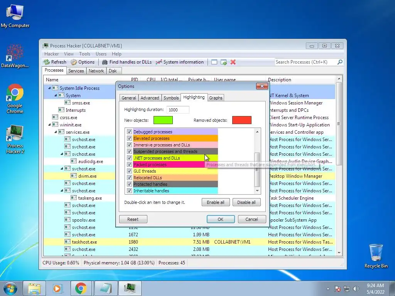
Task: Toggle GUI threads checkbox
Action: 130,171
